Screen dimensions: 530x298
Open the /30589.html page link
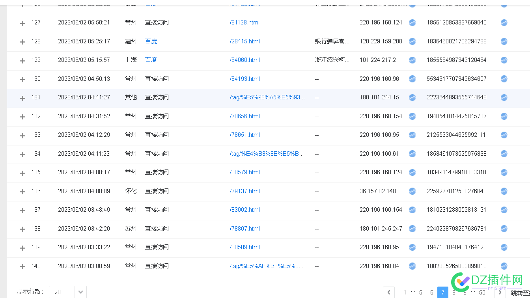[x=244, y=247]
